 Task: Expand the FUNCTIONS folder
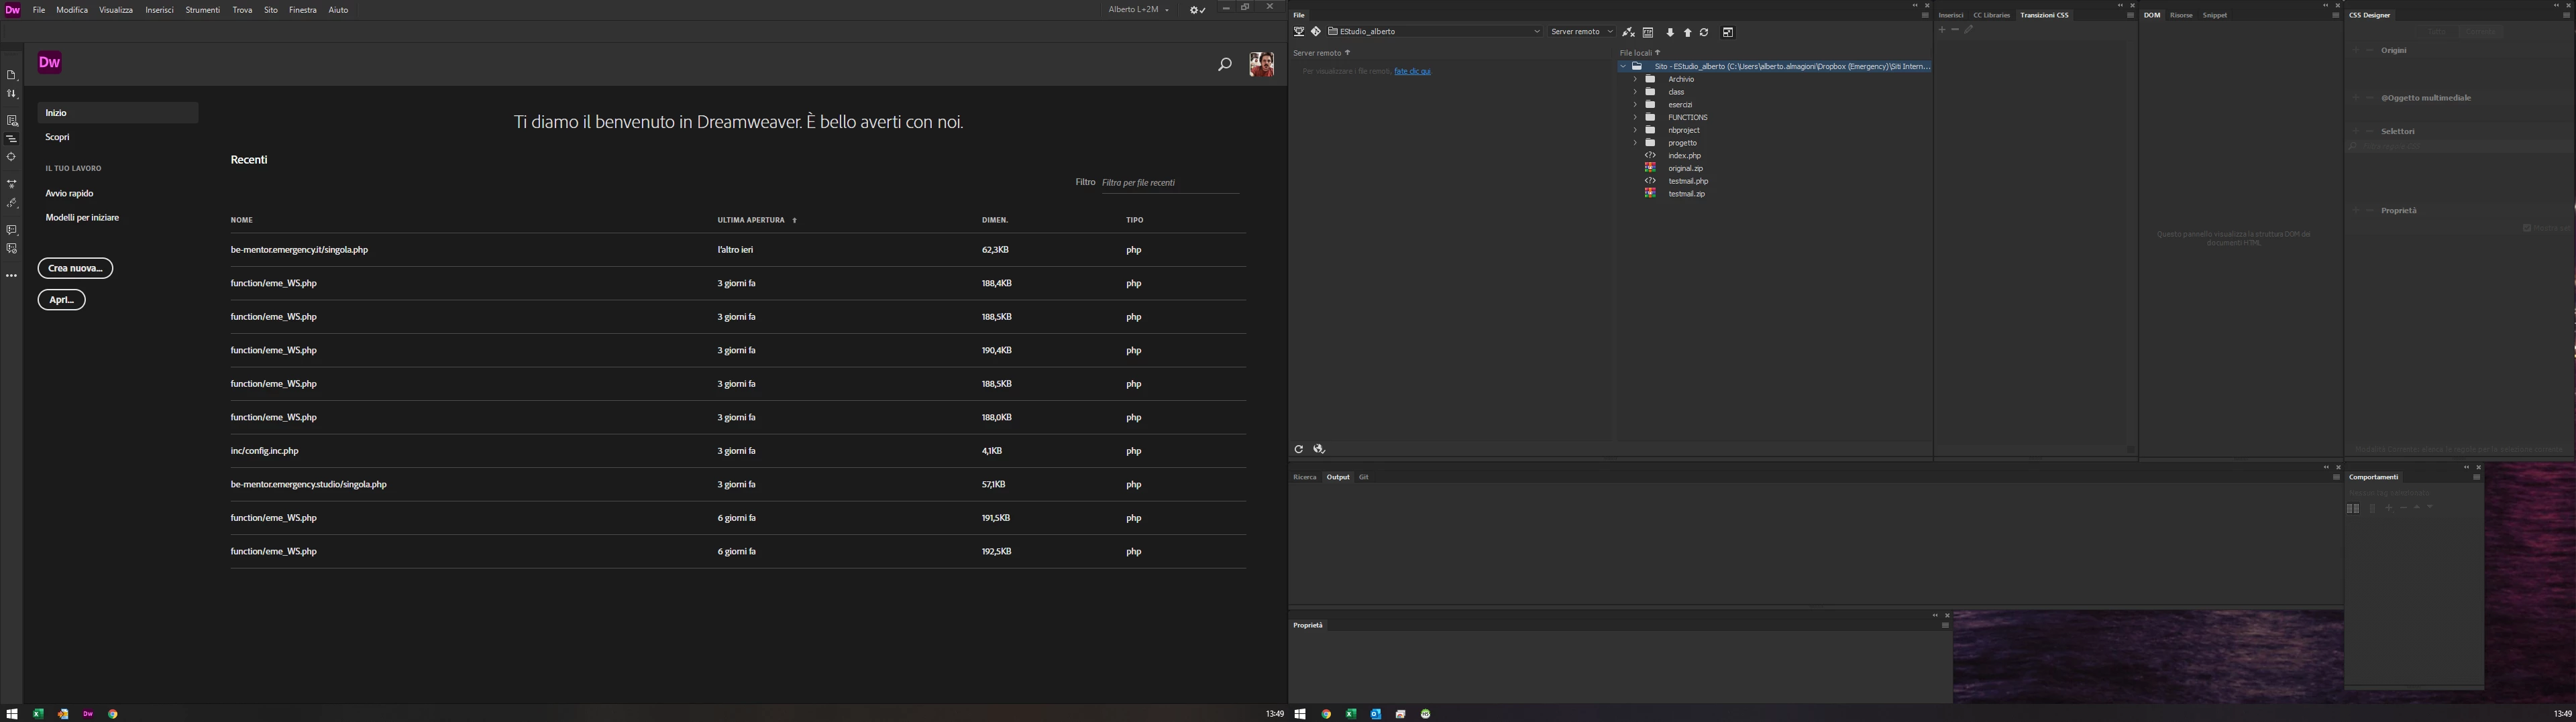pos(1636,117)
